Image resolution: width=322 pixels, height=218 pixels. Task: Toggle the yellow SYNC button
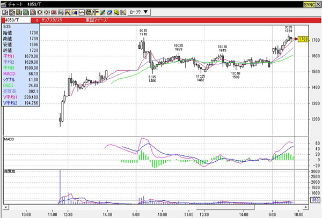click(x=310, y=3)
